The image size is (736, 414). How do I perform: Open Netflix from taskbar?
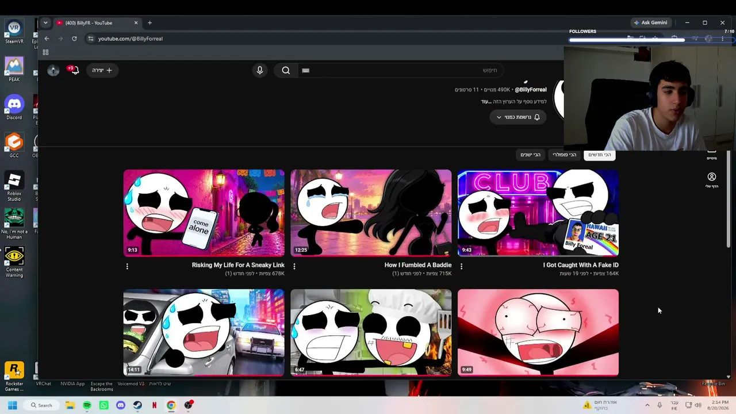(154, 405)
